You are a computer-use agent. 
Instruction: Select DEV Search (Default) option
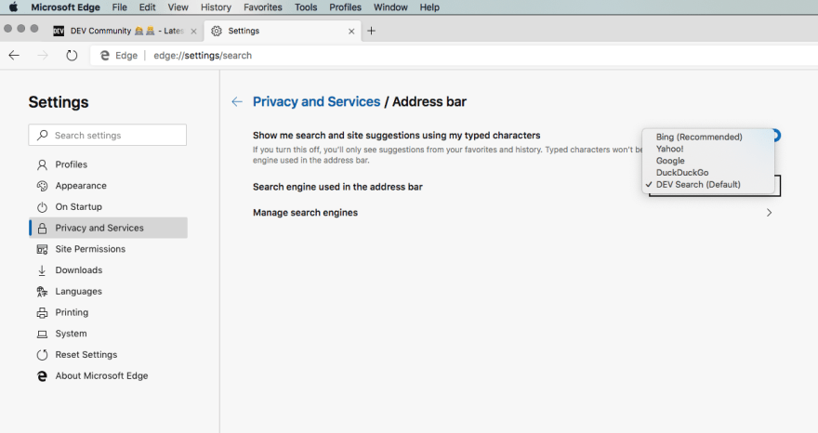(x=698, y=185)
